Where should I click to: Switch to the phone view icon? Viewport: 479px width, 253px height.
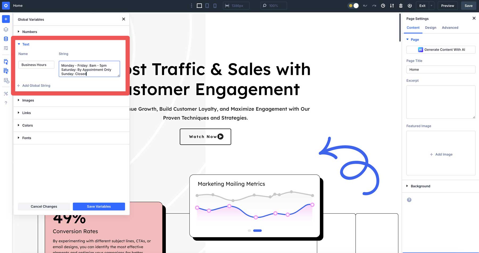(215, 6)
